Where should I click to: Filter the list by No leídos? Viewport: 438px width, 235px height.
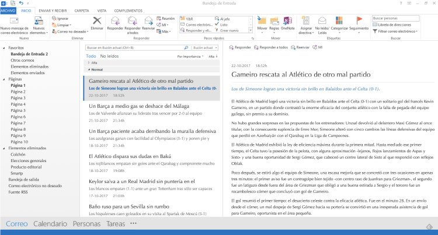110,56
